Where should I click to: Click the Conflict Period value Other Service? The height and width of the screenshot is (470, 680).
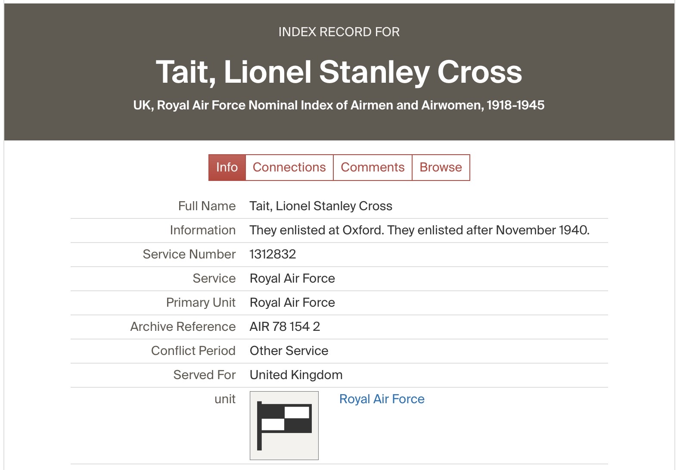pos(289,351)
